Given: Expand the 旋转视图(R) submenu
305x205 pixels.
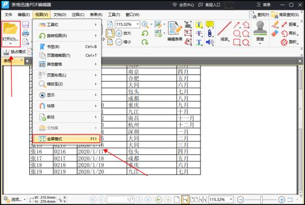Looking at the screenshot, I should (x=67, y=36).
